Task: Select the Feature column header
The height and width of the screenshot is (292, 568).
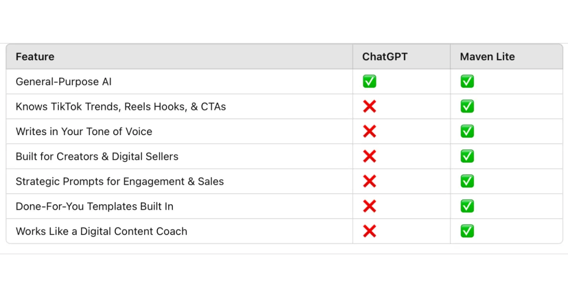Action: pos(35,57)
